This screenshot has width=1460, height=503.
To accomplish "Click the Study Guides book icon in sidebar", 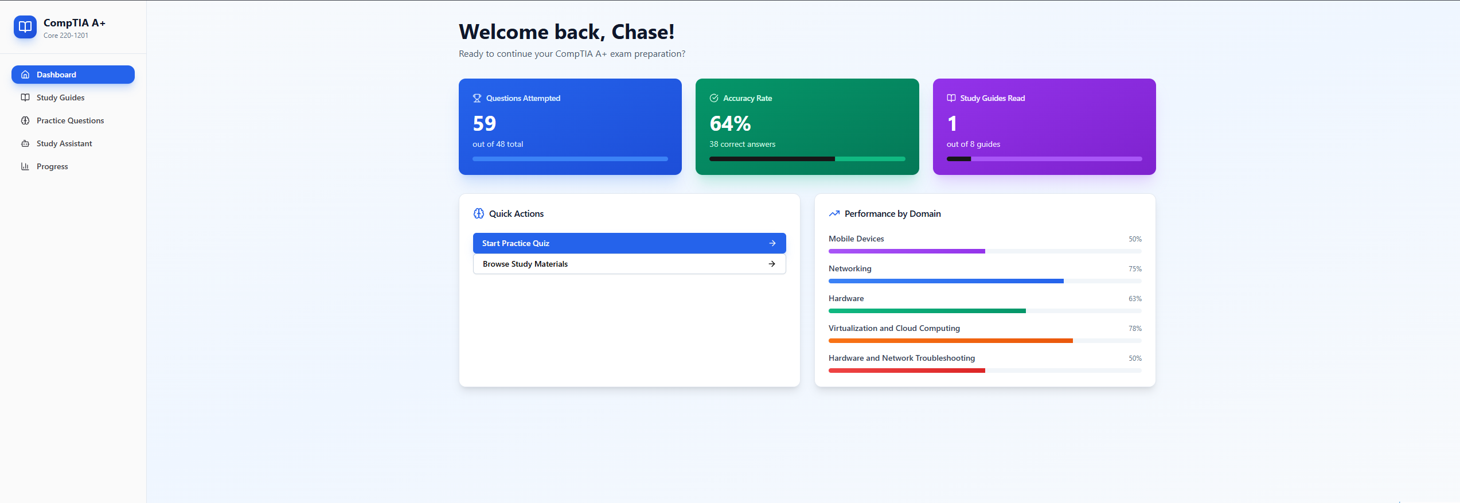I will [25, 98].
